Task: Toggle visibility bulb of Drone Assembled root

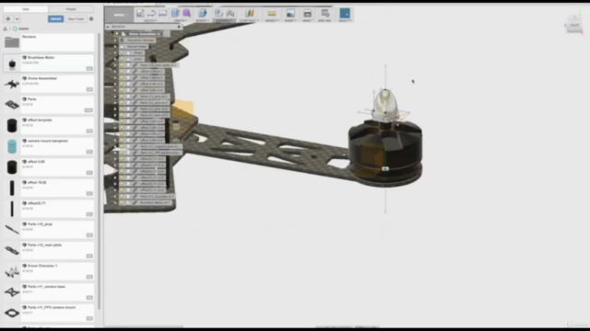Action: 117,34
